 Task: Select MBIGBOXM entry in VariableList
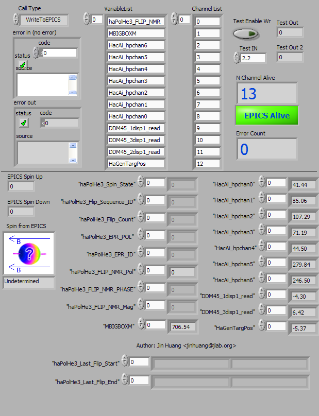(136, 33)
